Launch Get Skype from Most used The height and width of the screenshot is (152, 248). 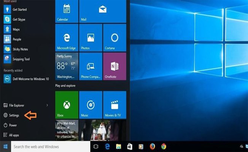coord(14,19)
